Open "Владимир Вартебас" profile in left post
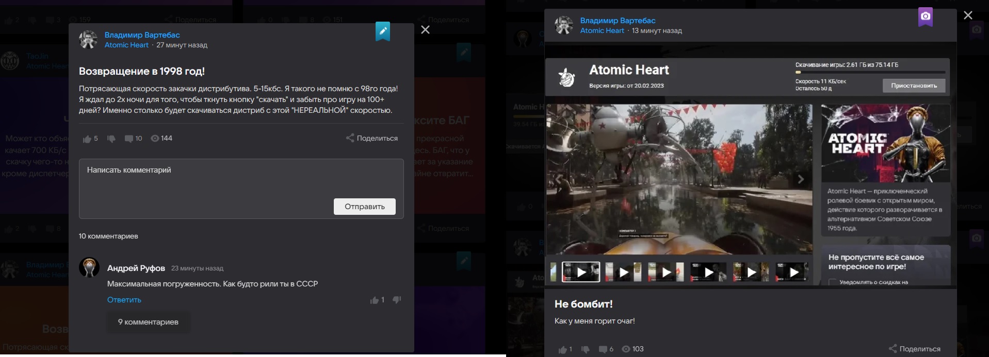The image size is (989, 357). [142, 35]
